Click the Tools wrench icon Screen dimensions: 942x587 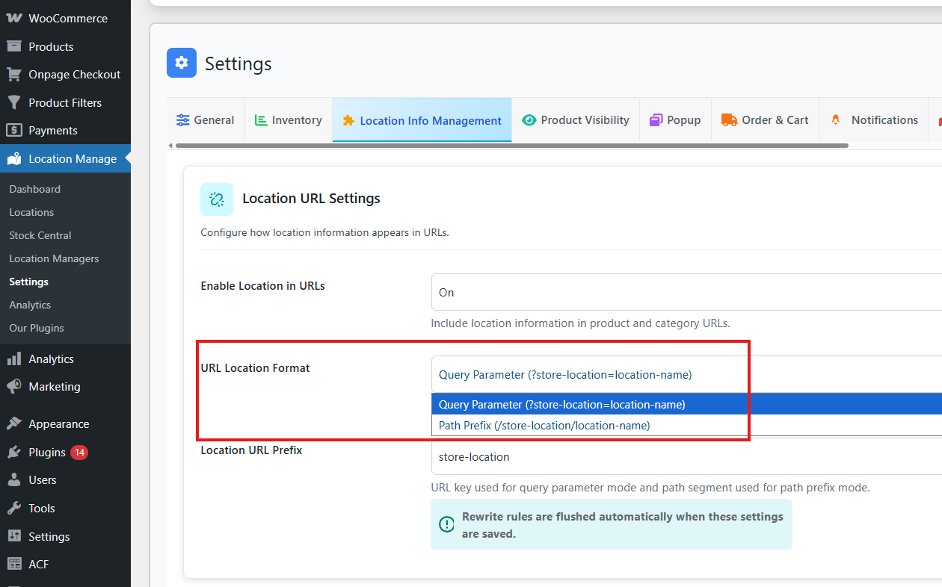point(13,508)
